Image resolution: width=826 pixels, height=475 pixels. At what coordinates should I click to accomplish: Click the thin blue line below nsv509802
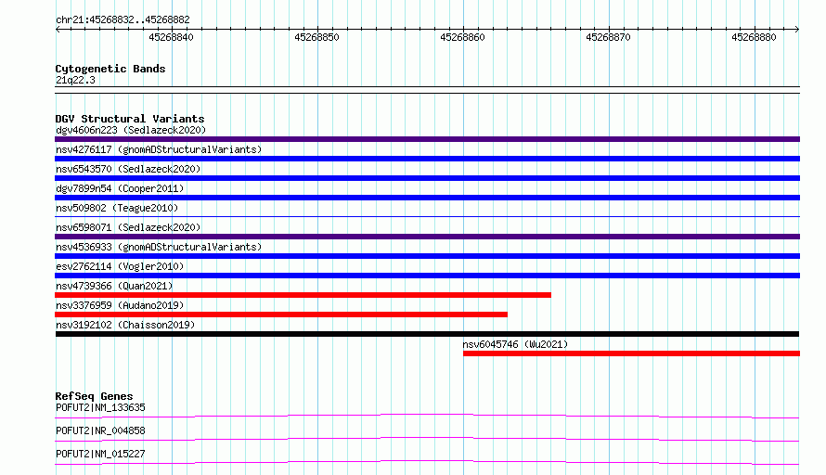pyautogui.click(x=427, y=216)
